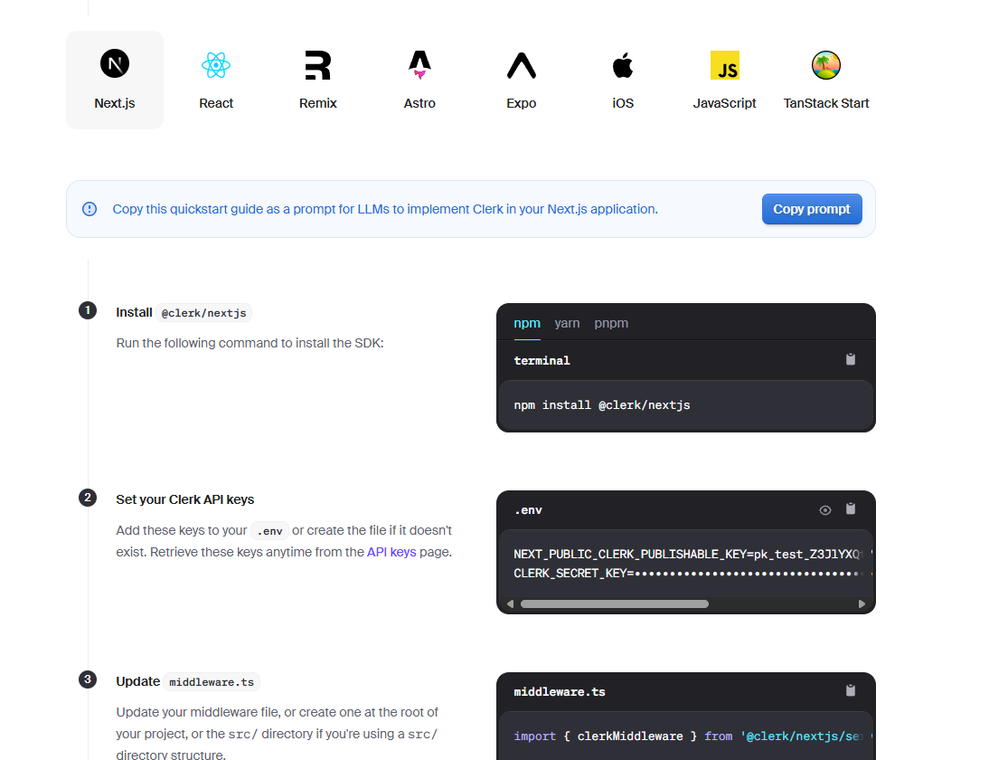Click the info icon in the prompt banner
Viewport: 989px width, 760px height.
click(89, 209)
